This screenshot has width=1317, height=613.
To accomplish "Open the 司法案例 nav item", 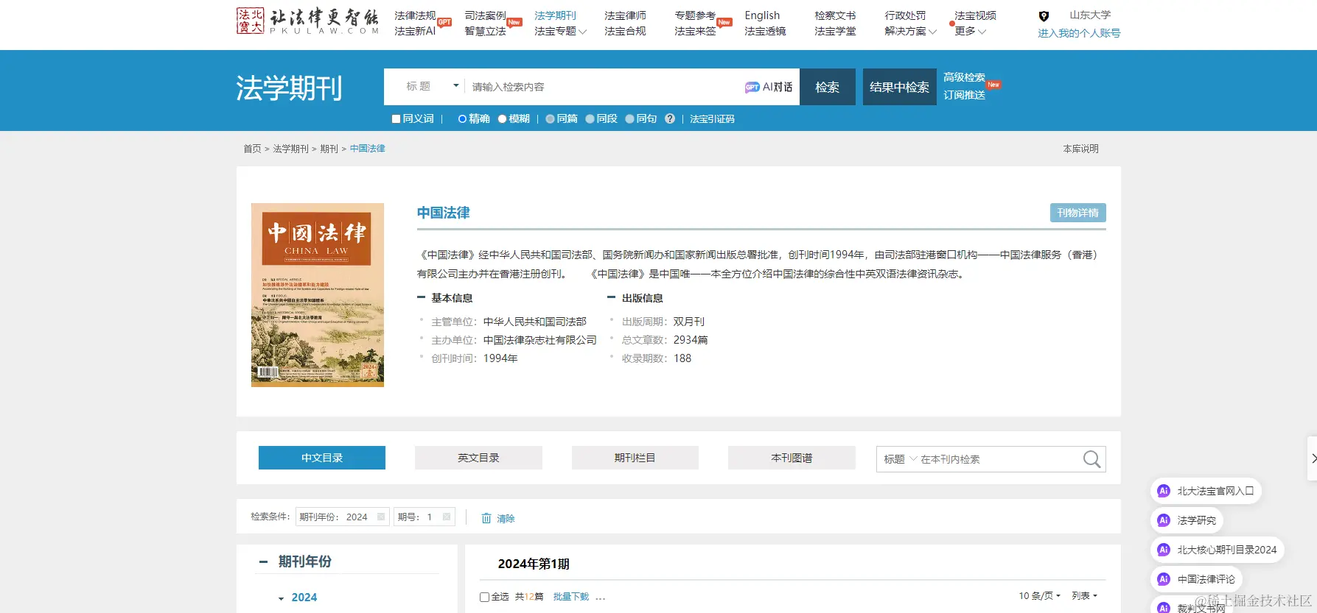I will click(x=485, y=15).
